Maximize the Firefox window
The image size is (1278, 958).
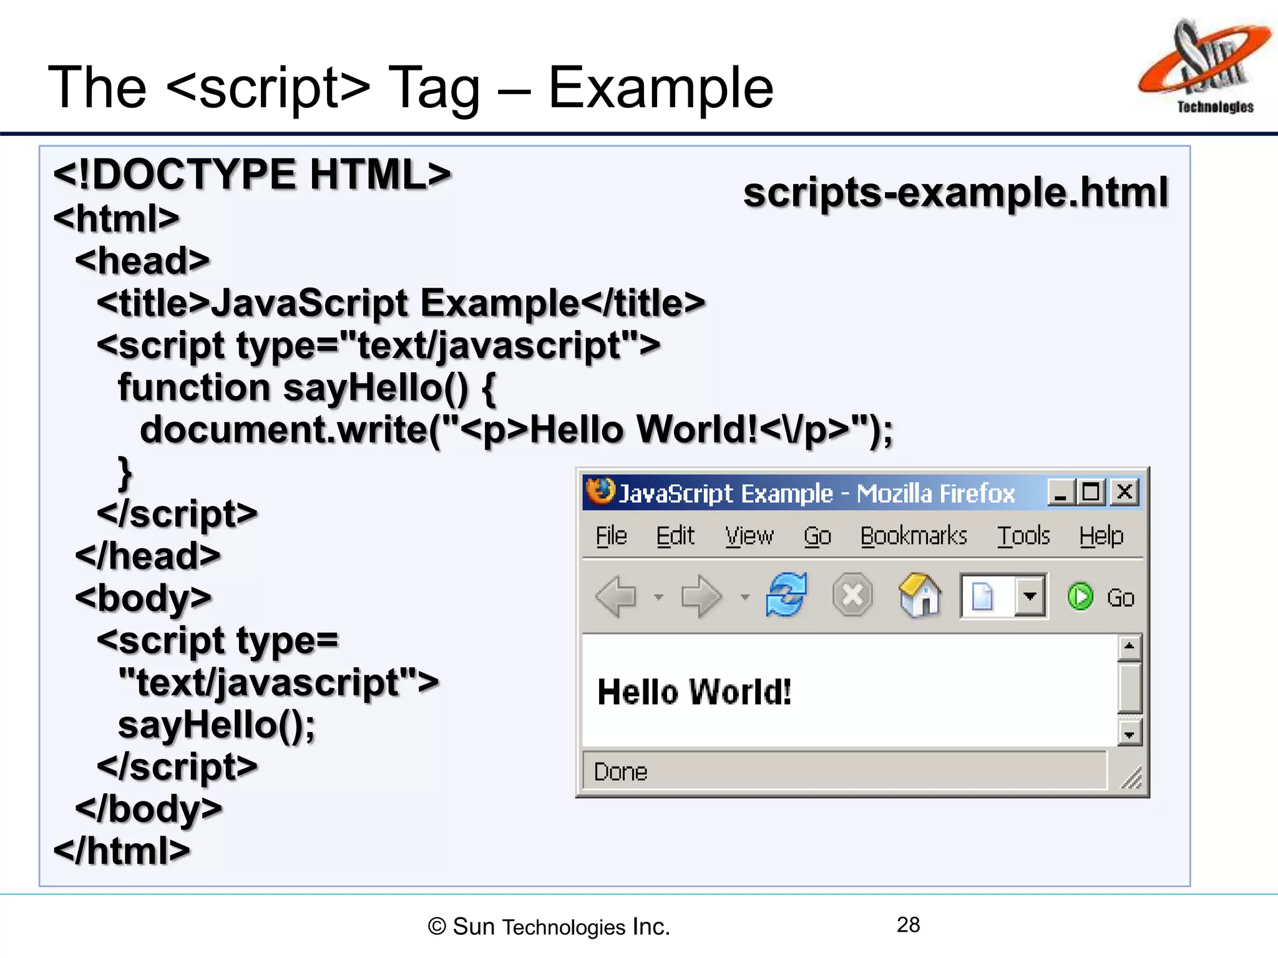pos(1091,492)
